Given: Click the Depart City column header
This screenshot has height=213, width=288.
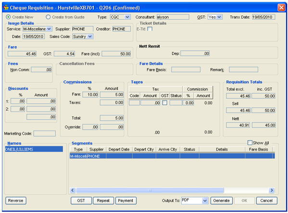Looking at the screenshot, I should click(x=144, y=149).
